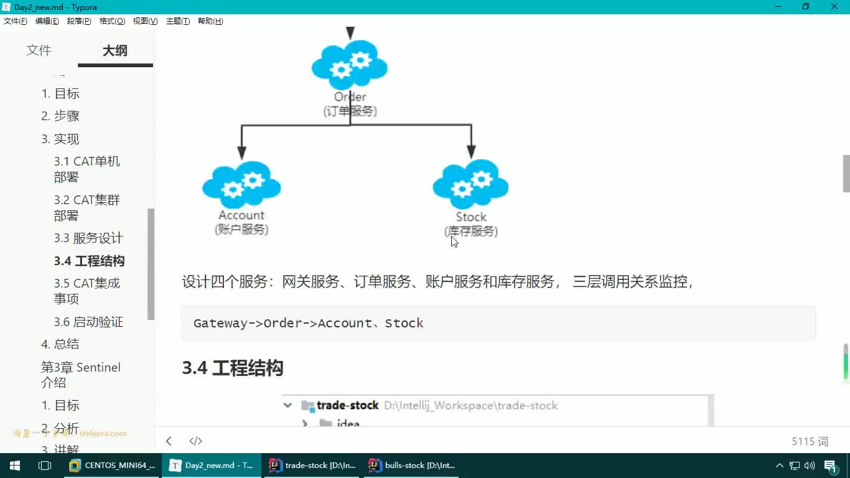Open 第3章 Sentinel介绍 in outline
Screen dimensions: 850x478
(81, 375)
